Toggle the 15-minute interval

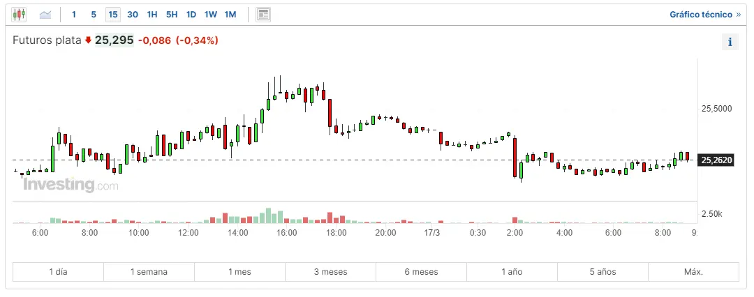pyautogui.click(x=113, y=14)
